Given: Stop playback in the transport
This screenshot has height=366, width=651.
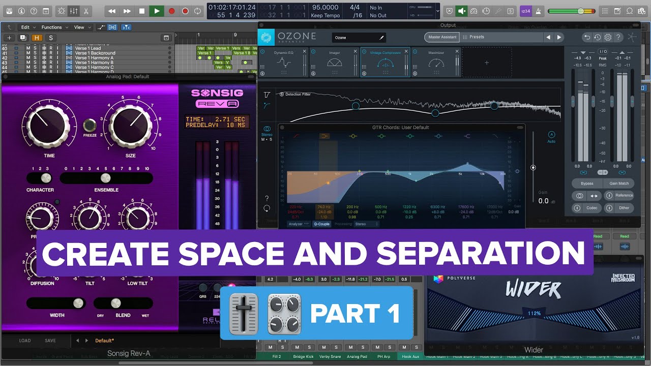Looking at the screenshot, I should coord(142,11).
